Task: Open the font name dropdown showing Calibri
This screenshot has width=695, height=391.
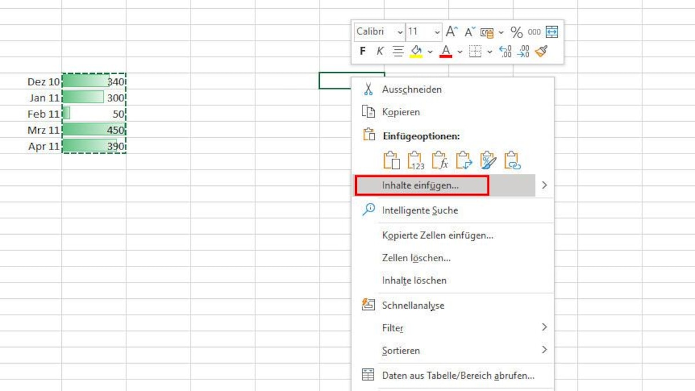Action: (400, 32)
